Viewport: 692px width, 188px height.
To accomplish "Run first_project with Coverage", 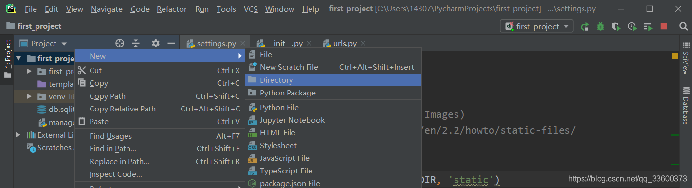I will pos(616,27).
